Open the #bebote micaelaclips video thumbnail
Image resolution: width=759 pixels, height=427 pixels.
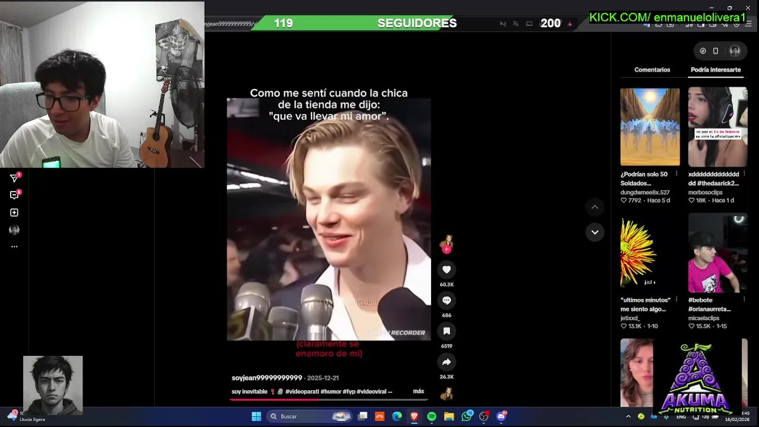pos(717,253)
